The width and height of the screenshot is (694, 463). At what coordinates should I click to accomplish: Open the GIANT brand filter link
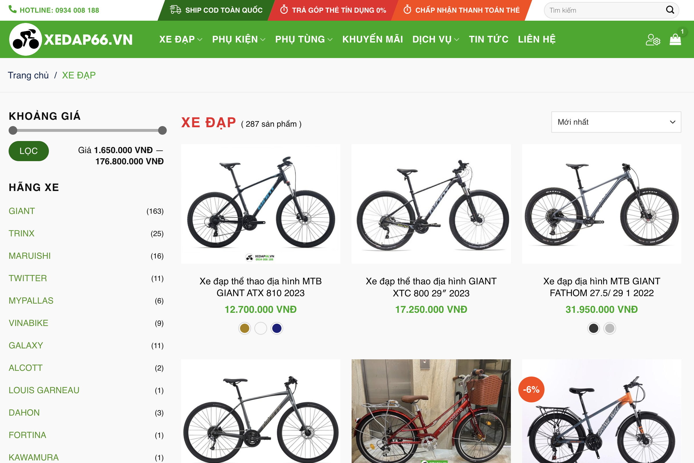(22, 211)
